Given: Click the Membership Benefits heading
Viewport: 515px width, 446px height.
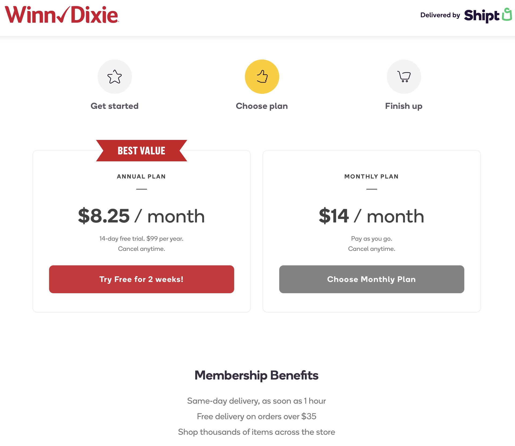Looking at the screenshot, I should 256,375.
